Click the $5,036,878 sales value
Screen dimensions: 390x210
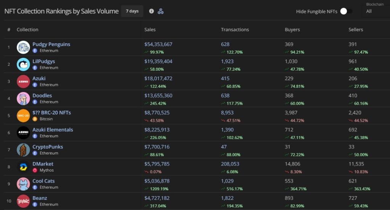pos(157,181)
